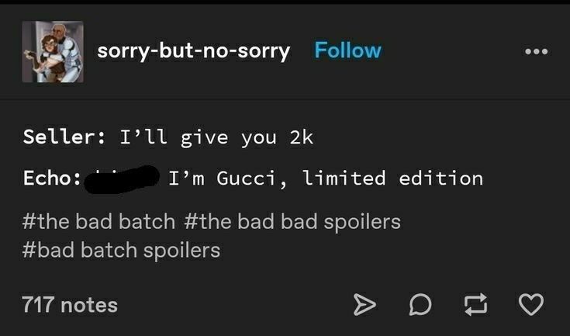This screenshot has height=336, width=570.
Task: Click the word 'notes' beside 717
Action: (x=89, y=305)
